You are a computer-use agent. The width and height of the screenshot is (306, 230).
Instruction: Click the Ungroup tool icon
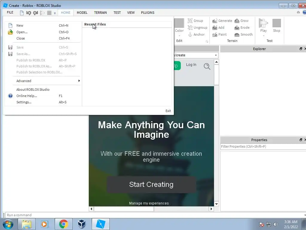click(x=190, y=28)
